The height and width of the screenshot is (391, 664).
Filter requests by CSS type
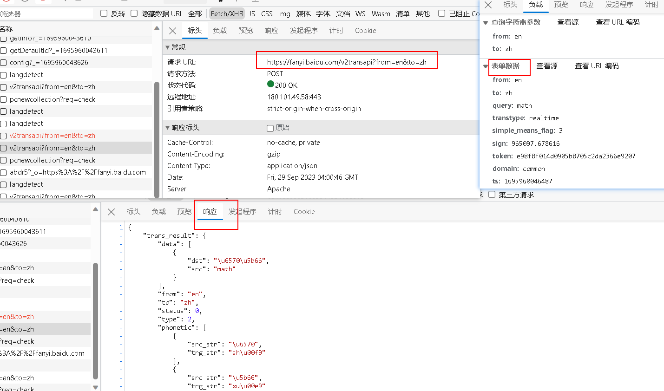267,14
